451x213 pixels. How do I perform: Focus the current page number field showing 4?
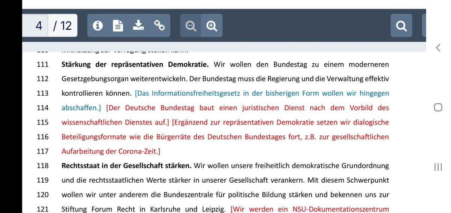[35, 25]
